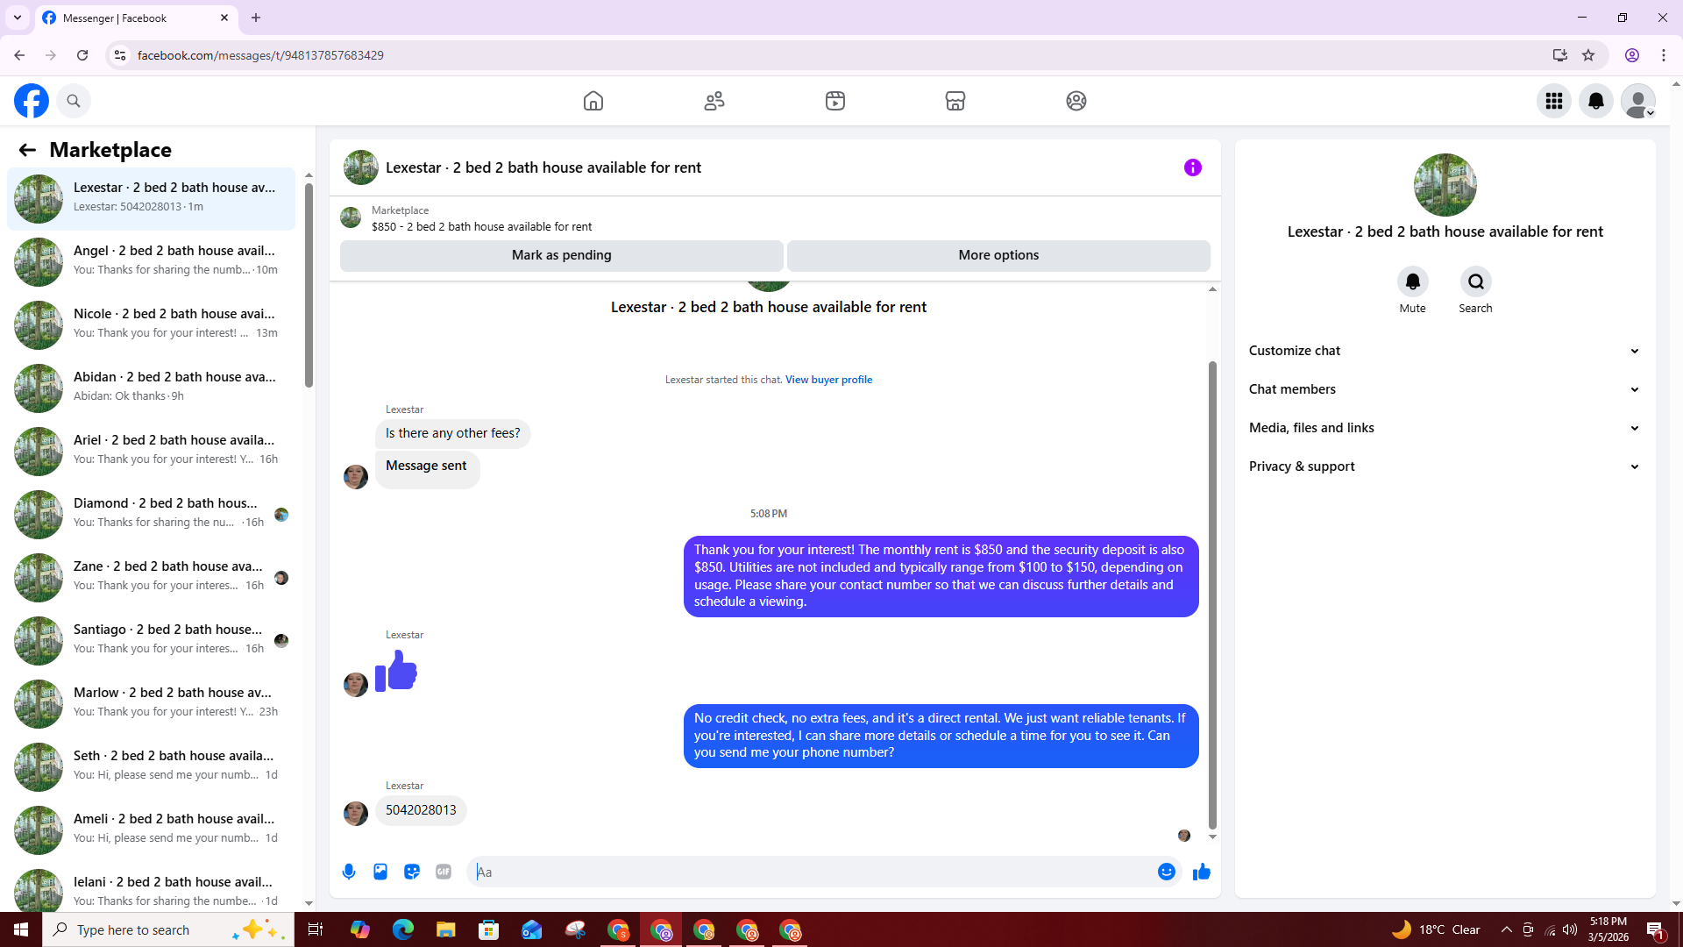The width and height of the screenshot is (1683, 947).
Task: Search in conversation using the Search icon
Action: pyautogui.click(x=1475, y=282)
